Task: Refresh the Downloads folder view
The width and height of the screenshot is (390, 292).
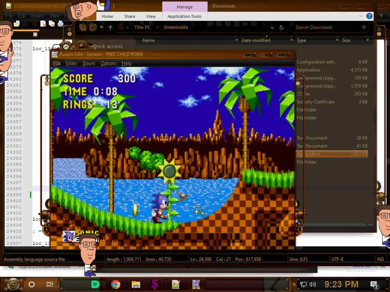Action: (281, 27)
